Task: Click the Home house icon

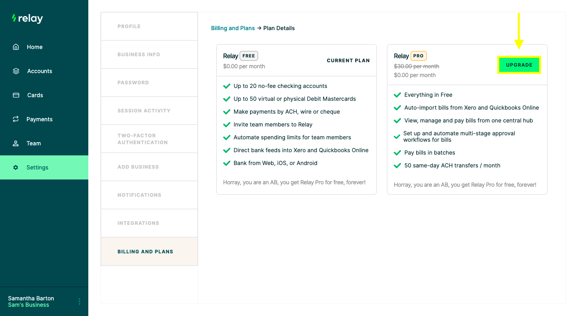Action: pyautogui.click(x=16, y=47)
